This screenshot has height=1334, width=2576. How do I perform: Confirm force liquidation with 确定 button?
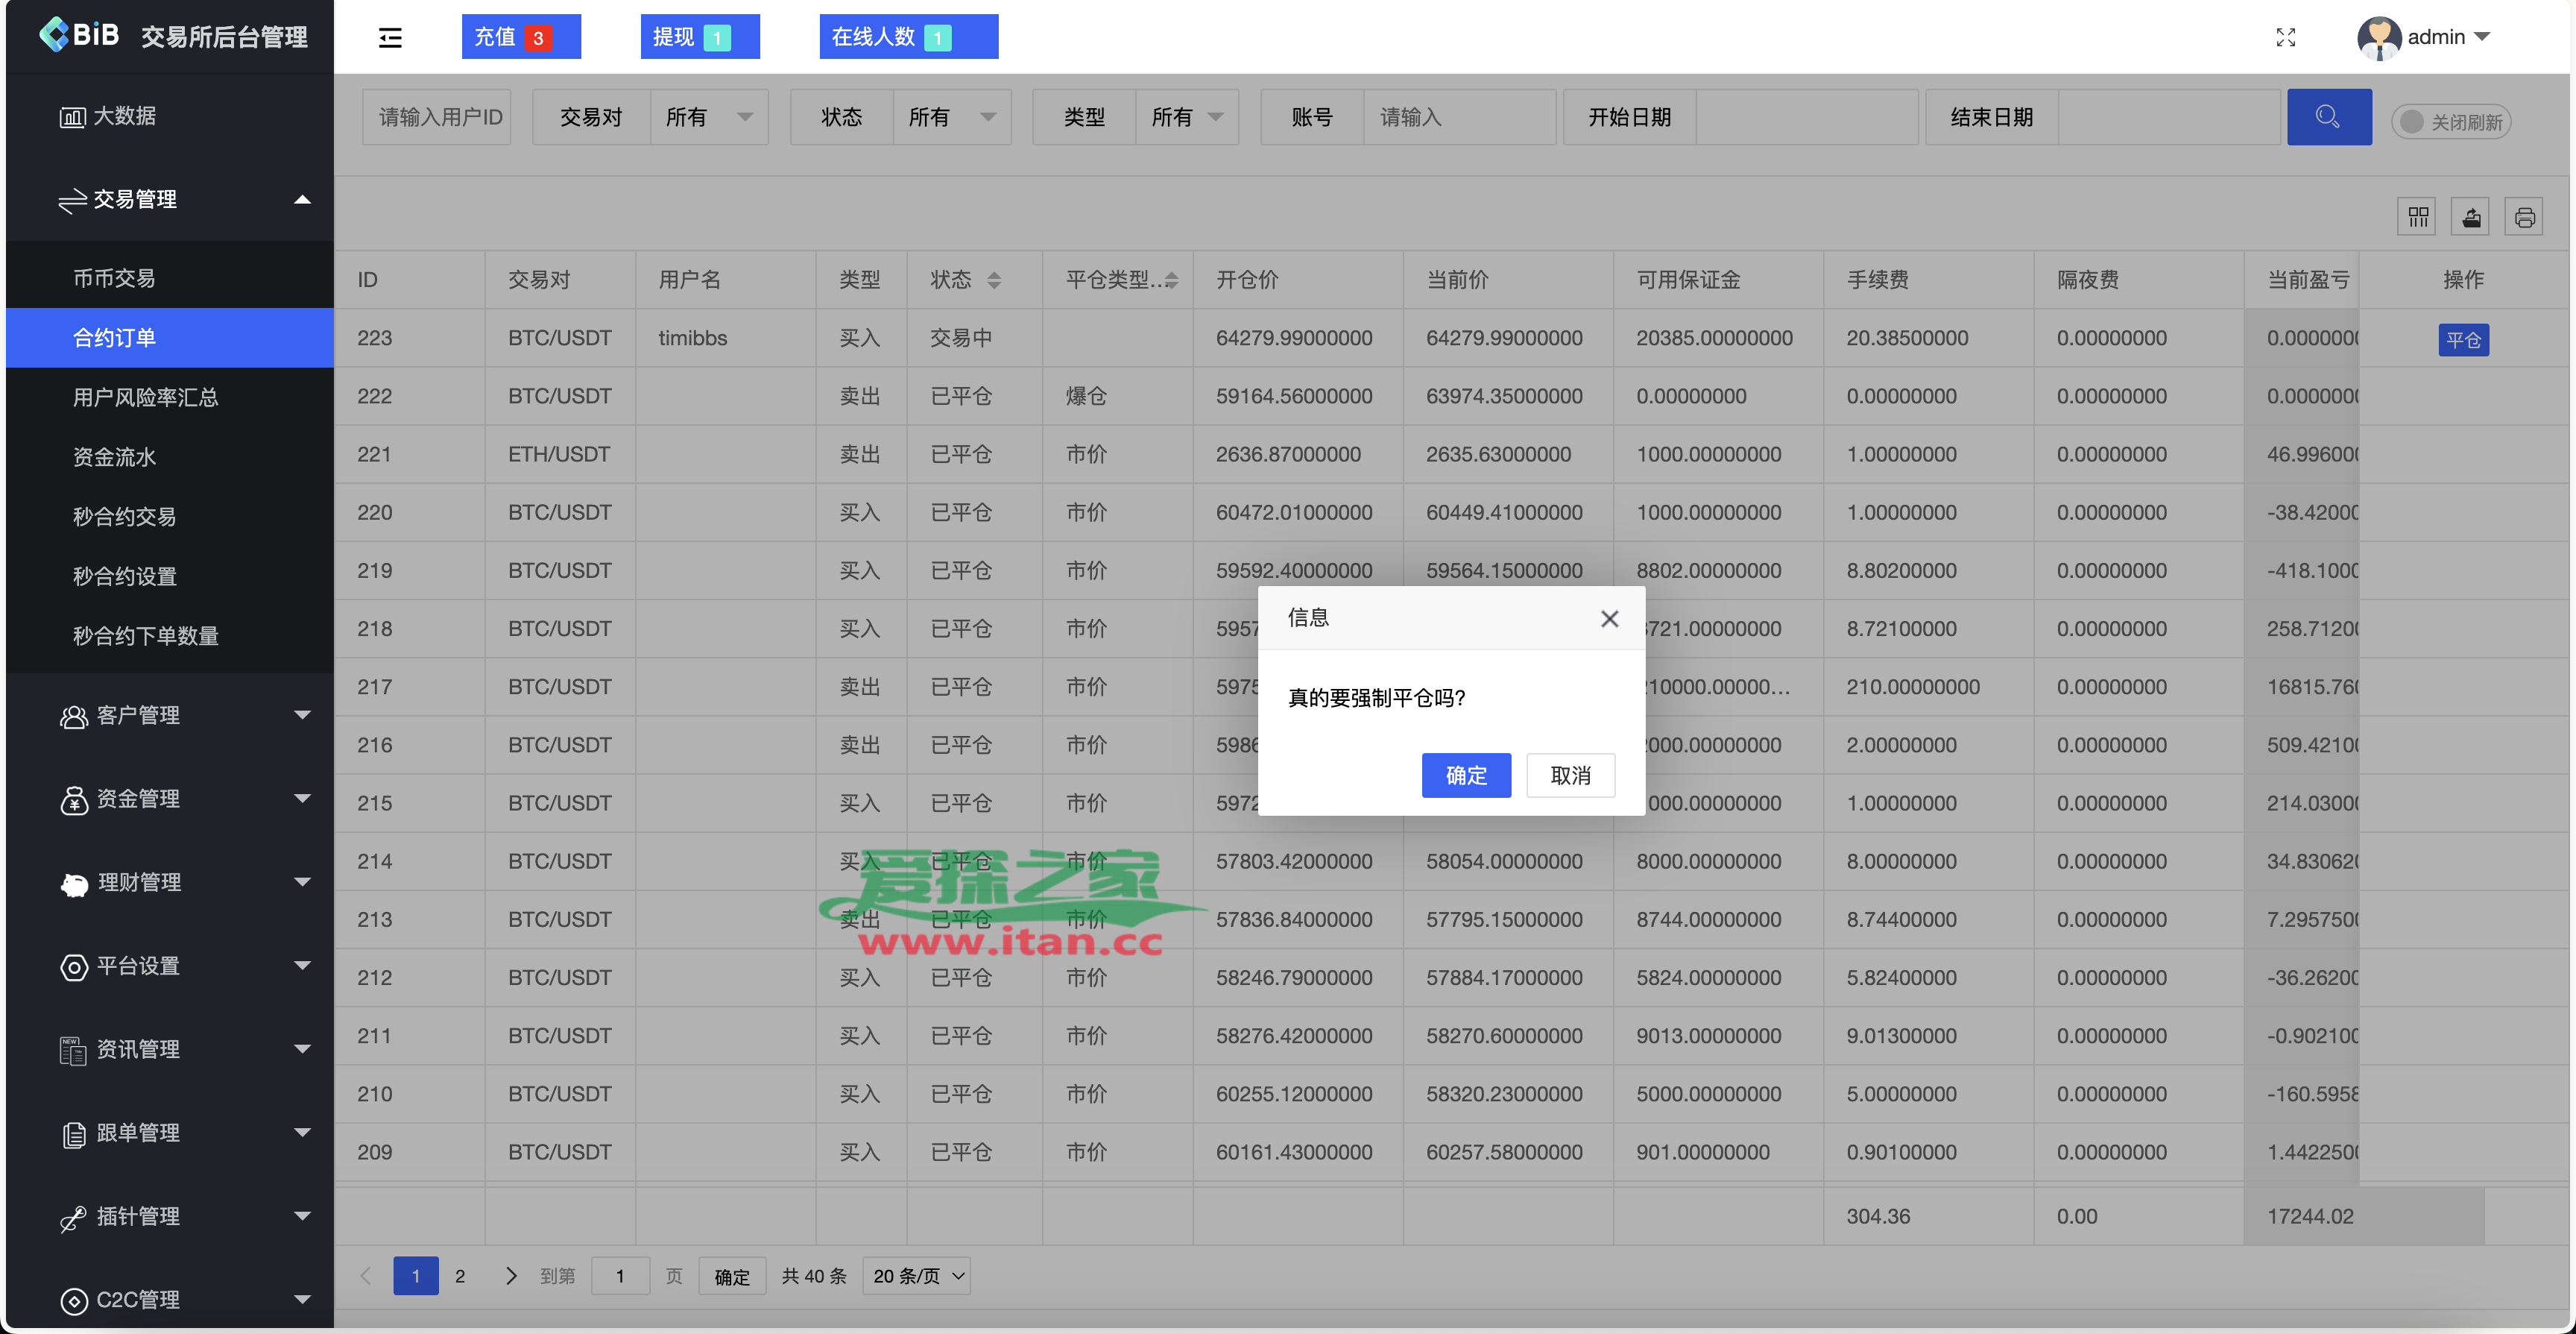(1466, 775)
